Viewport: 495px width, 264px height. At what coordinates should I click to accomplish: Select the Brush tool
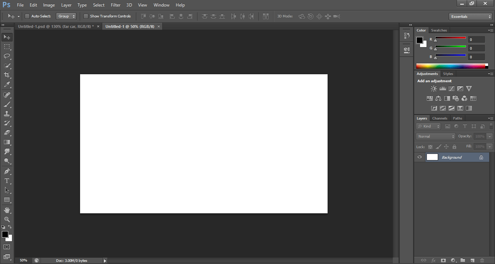tap(7, 104)
